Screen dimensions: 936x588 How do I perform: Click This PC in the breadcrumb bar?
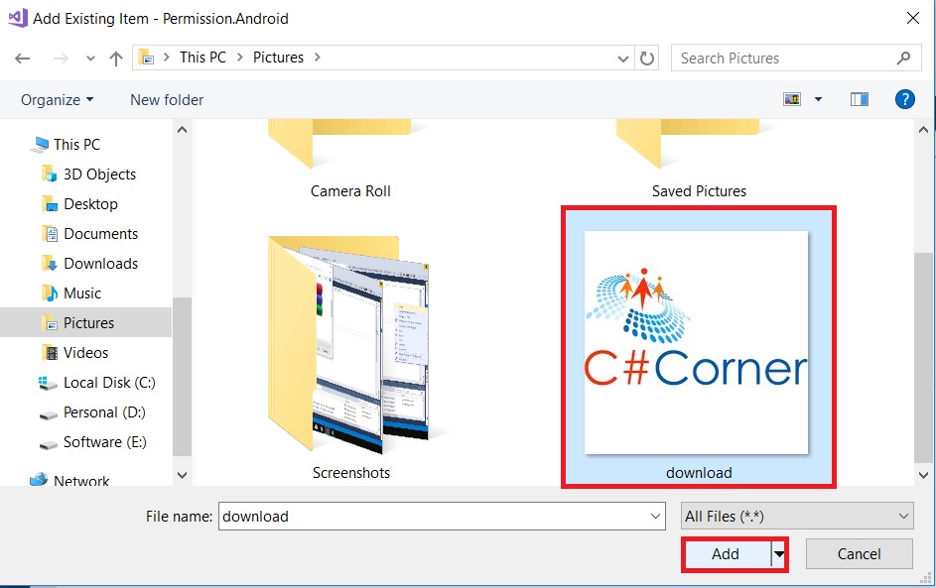tap(202, 58)
